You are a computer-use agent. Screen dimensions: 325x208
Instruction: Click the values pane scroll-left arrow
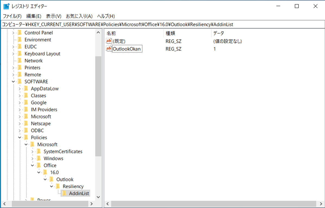tap(108, 204)
